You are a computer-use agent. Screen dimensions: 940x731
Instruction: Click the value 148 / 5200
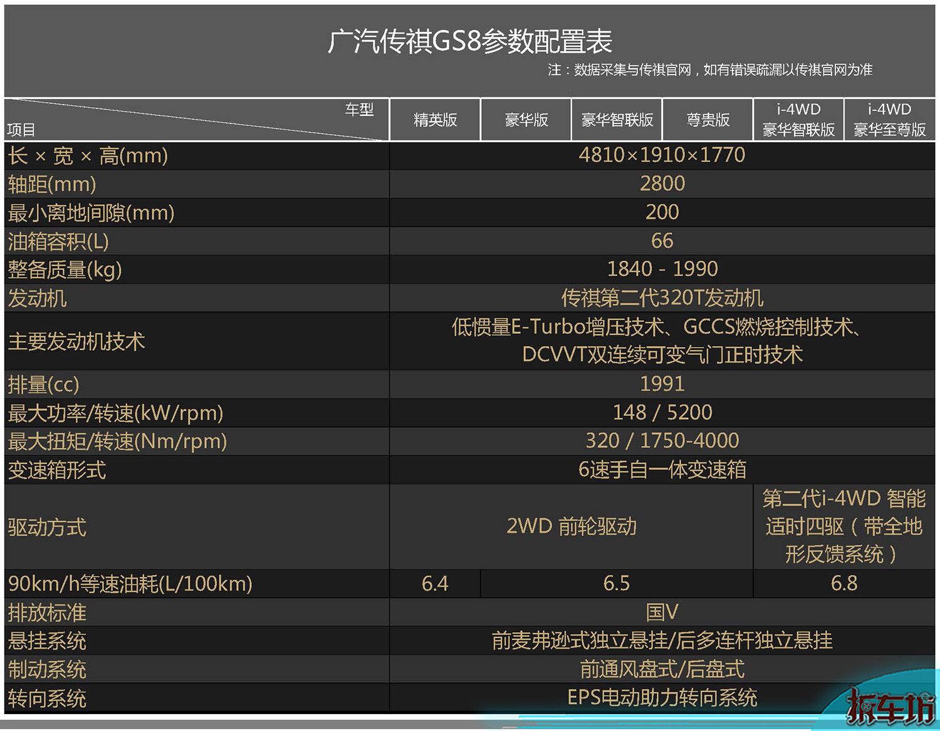(662, 412)
